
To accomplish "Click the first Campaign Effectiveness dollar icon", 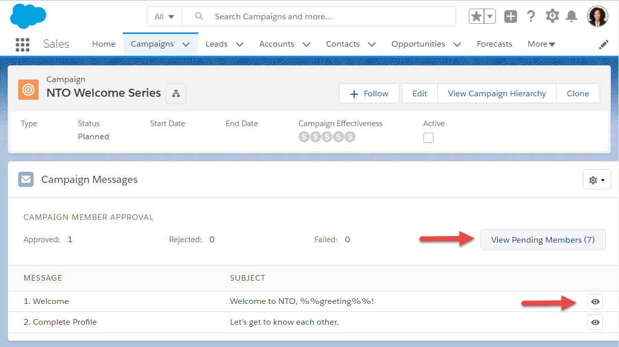I will click(304, 137).
